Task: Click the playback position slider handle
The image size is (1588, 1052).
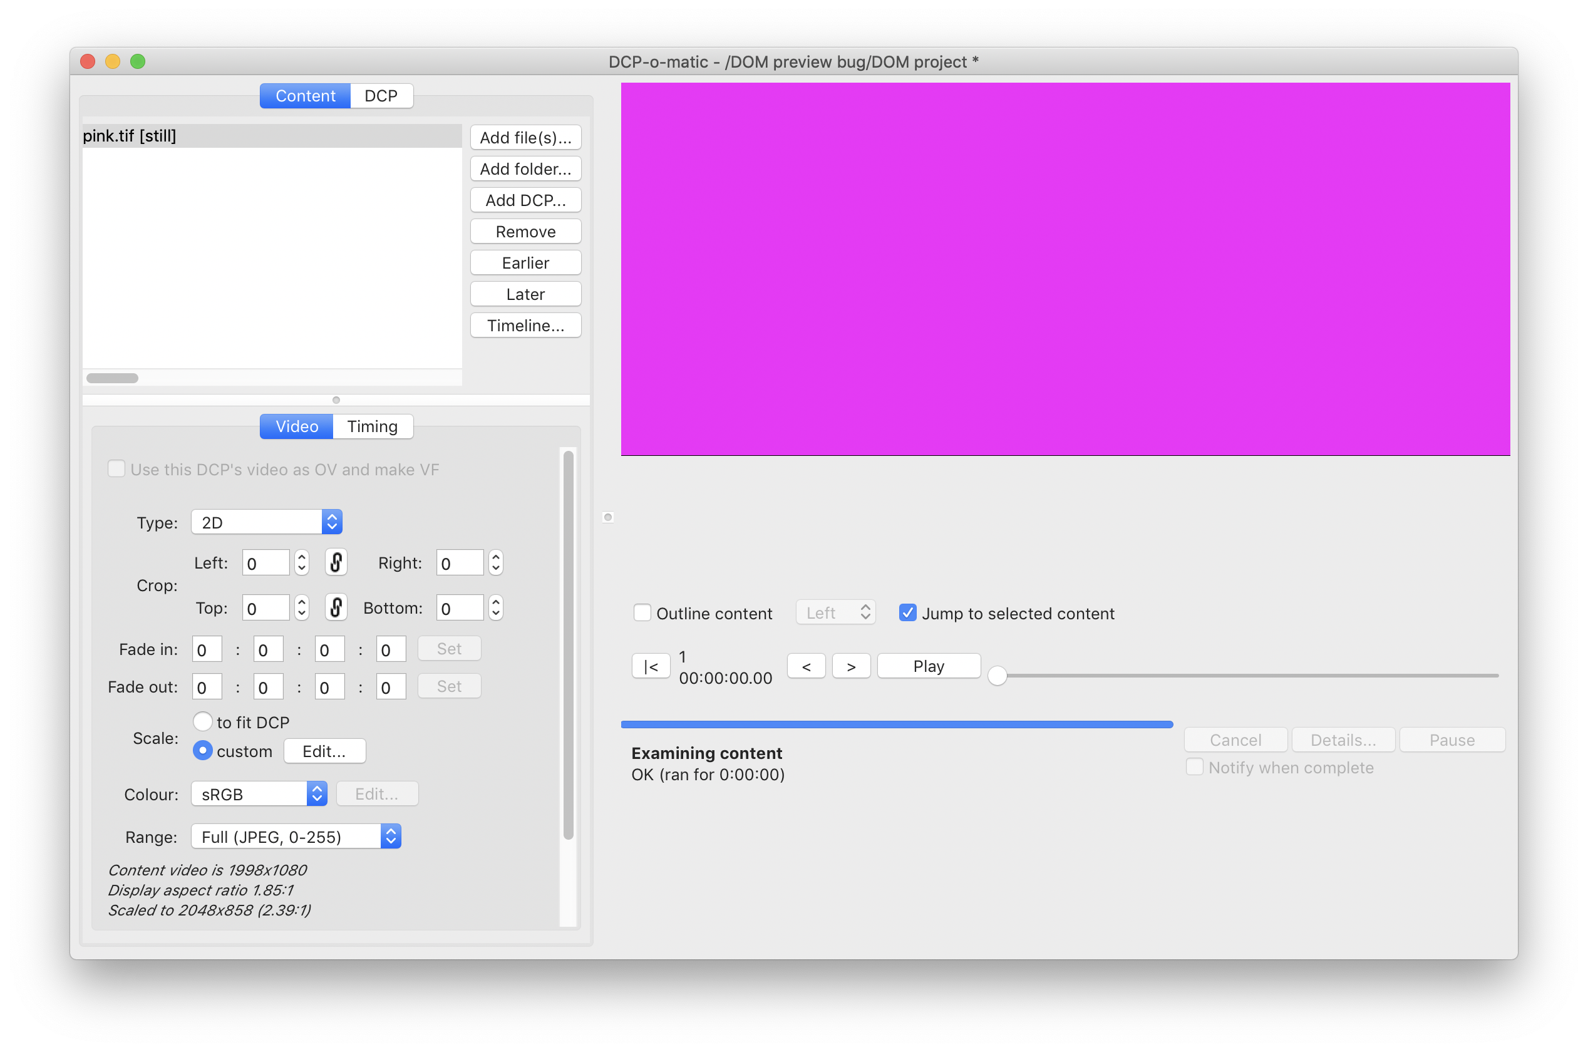Action: [998, 676]
